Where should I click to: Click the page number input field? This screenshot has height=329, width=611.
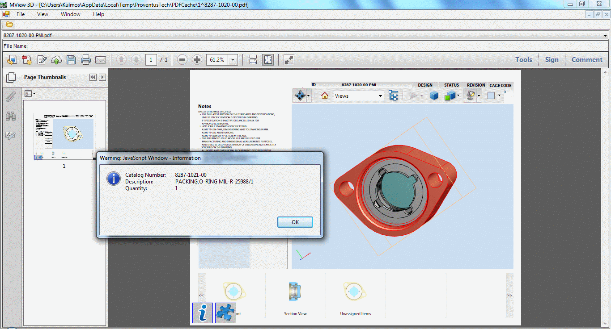(x=151, y=60)
